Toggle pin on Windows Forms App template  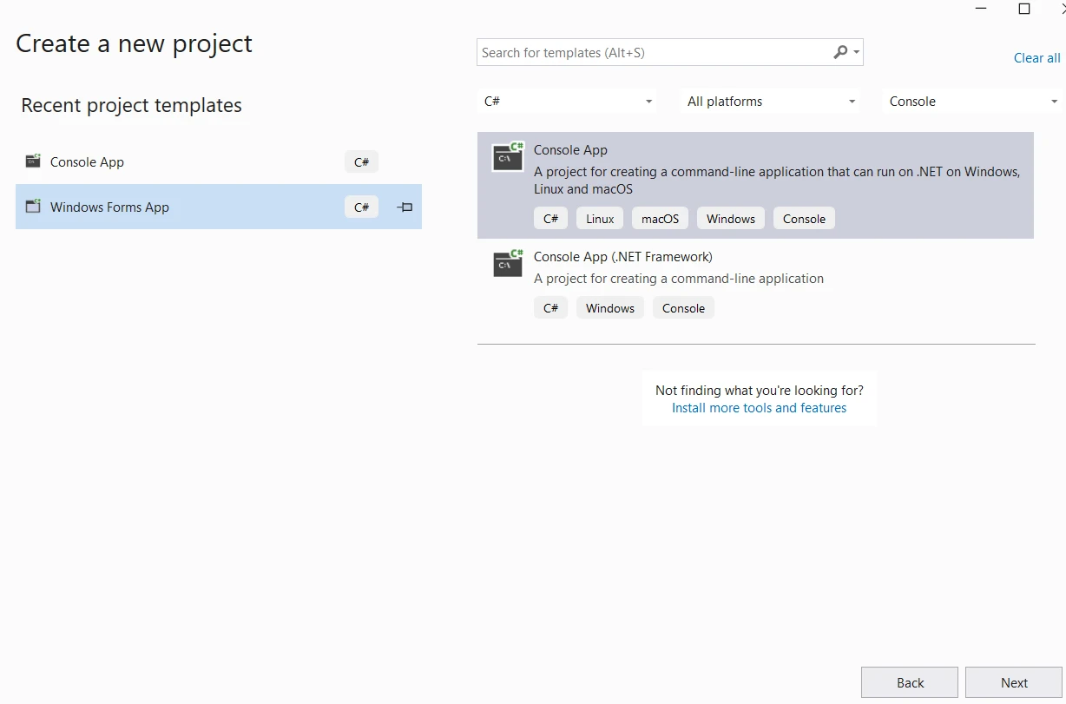click(x=405, y=207)
